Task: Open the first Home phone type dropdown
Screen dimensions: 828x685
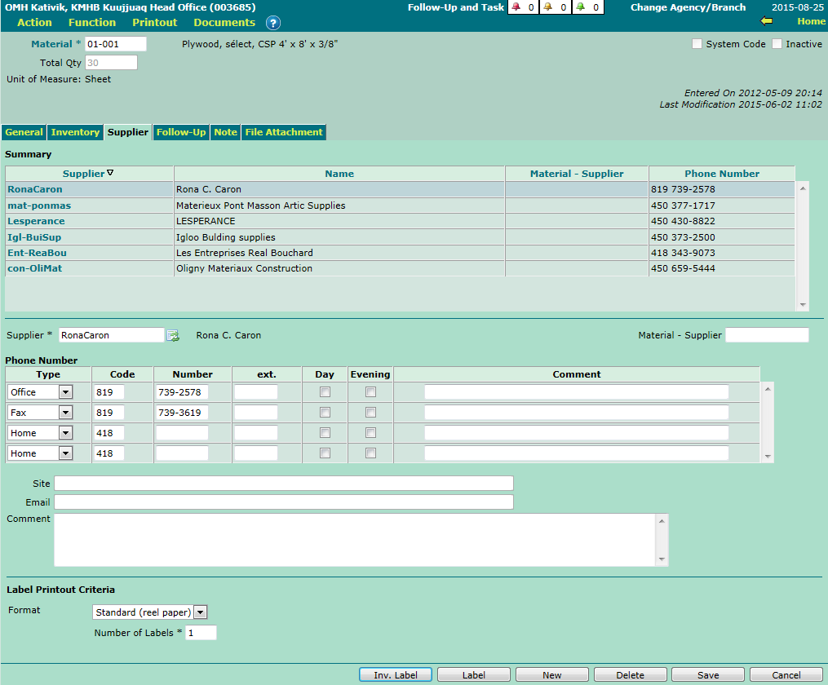Action: click(x=65, y=433)
